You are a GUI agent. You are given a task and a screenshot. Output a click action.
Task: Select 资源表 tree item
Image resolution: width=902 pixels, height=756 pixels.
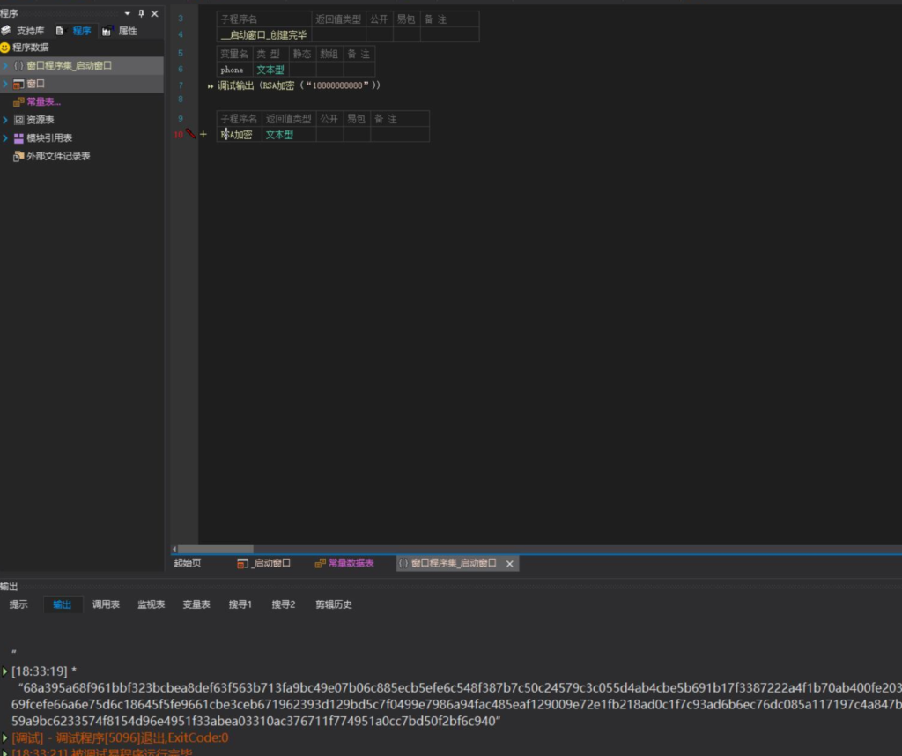pyautogui.click(x=41, y=120)
